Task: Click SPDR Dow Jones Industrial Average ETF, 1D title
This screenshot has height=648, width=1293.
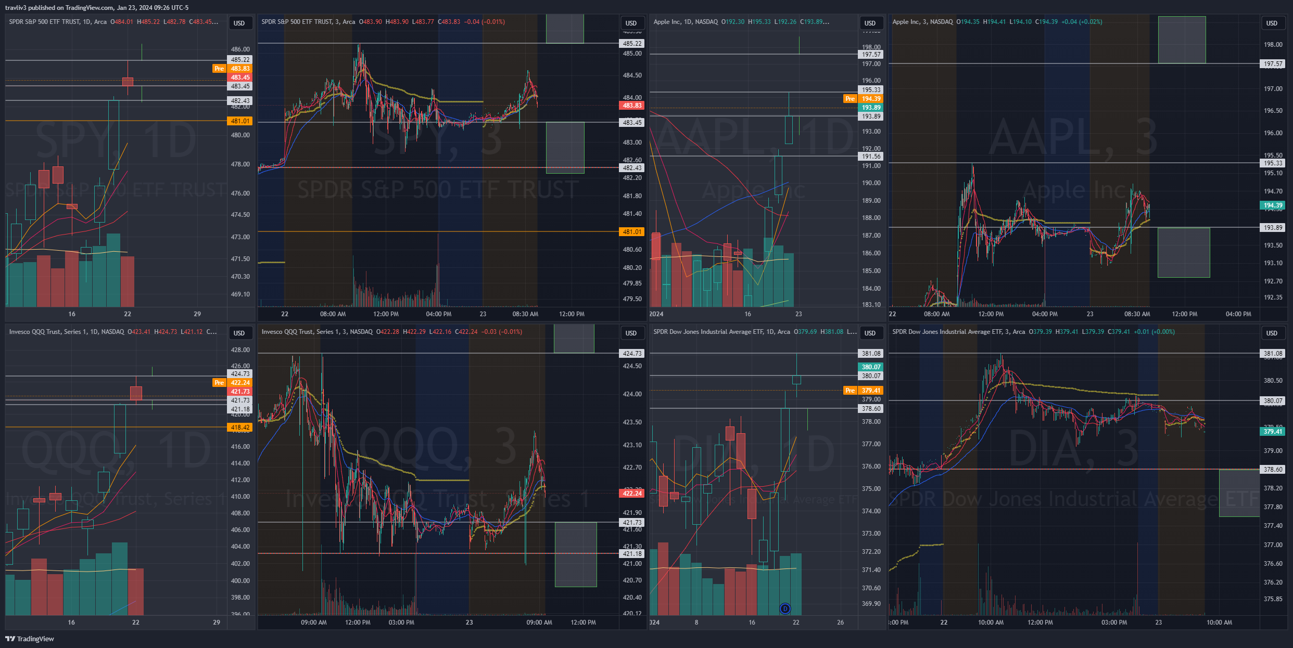Action: (x=721, y=332)
